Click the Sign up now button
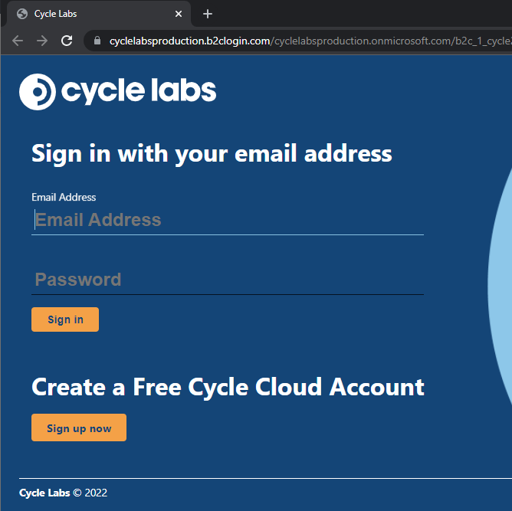This screenshot has height=511, width=512. point(79,427)
